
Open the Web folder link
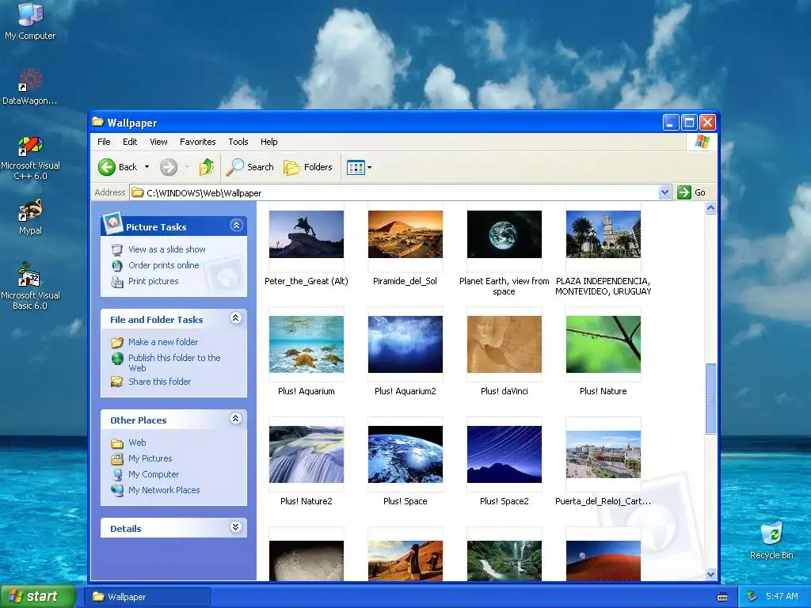[137, 443]
